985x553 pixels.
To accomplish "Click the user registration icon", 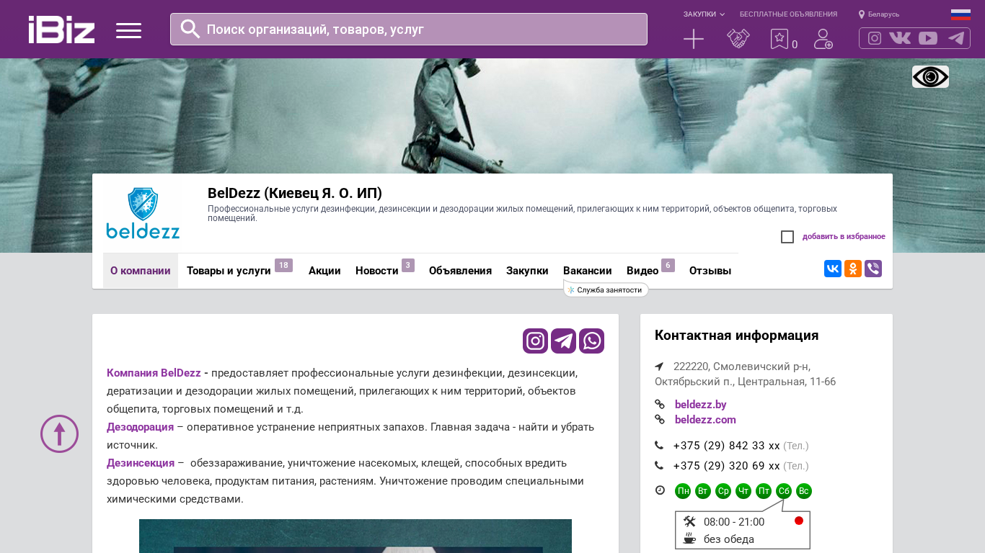I will click(823, 39).
